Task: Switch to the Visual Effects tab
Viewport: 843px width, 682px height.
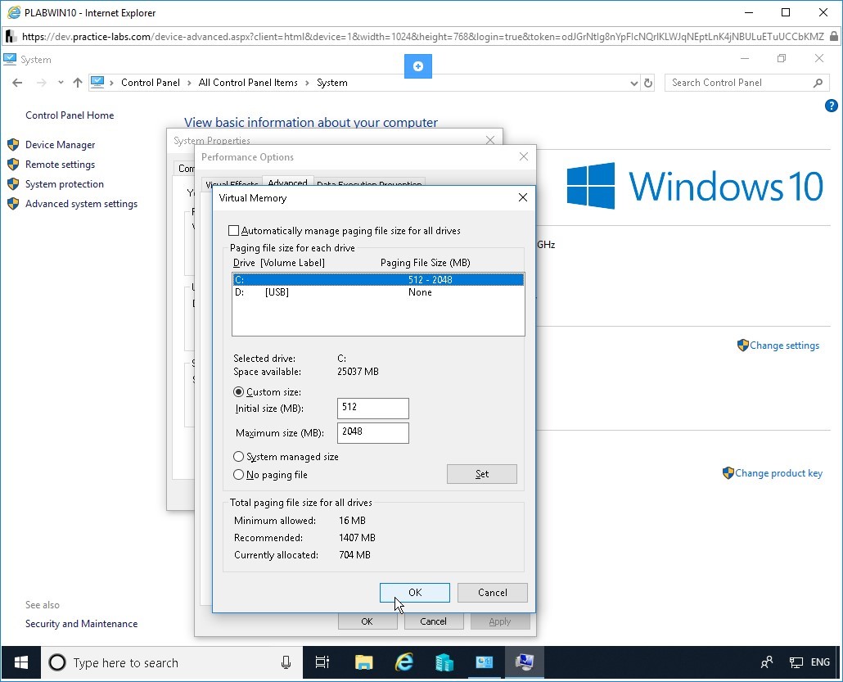Action: [x=232, y=183]
